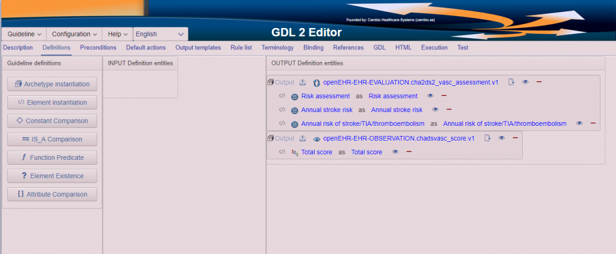Image resolution: width=616 pixels, height=254 pixels.
Task: Remove the cha2ds2_vasc_assessment archetype with red minus
Action: click(x=539, y=82)
